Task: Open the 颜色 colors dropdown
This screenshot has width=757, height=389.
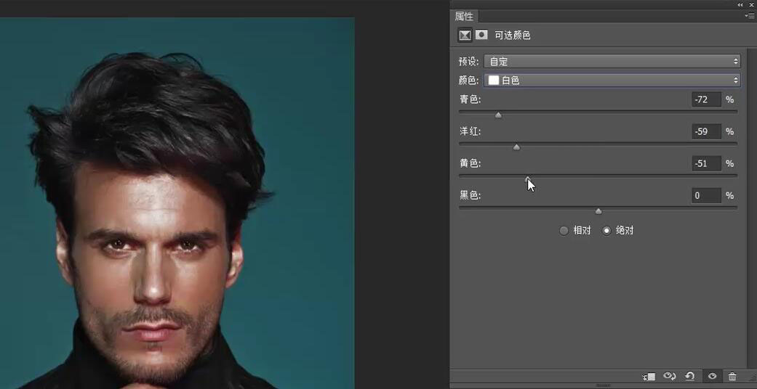Action: [x=612, y=81]
